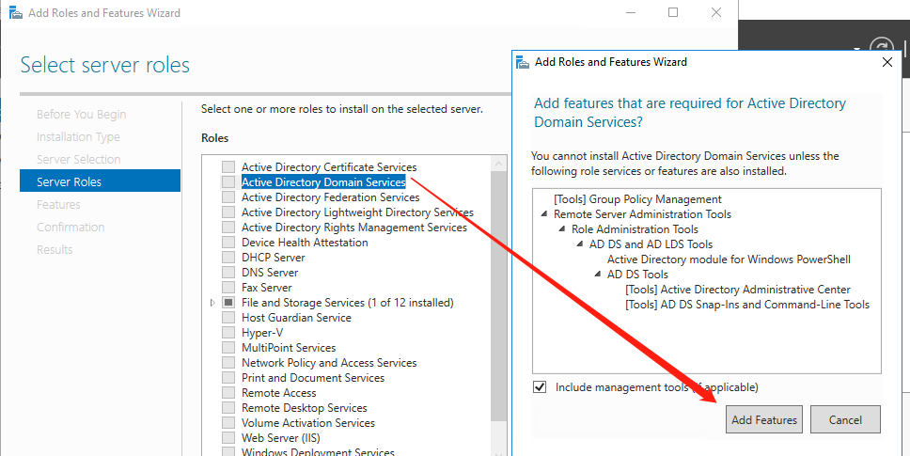Image resolution: width=910 pixels, height=456 pixels.
Task: Enable DNS Server role checkbox
Action: coord(228,273)
